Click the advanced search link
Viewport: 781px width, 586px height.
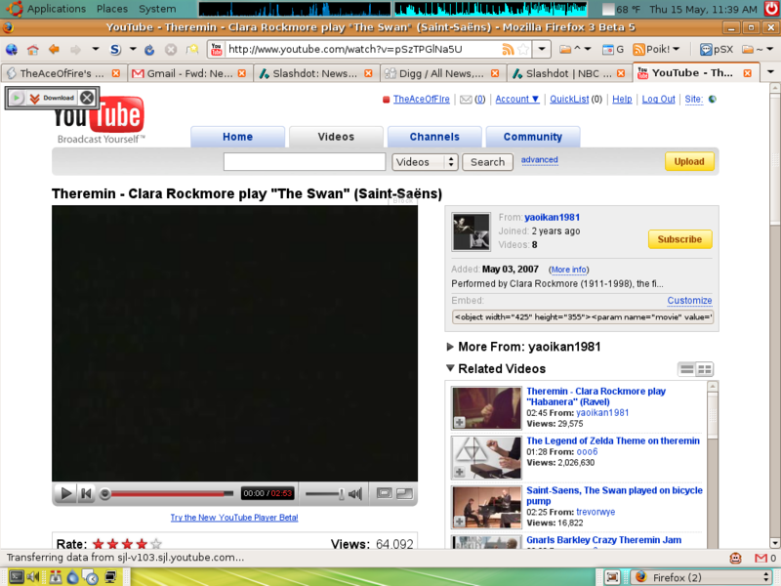[540, 160]
